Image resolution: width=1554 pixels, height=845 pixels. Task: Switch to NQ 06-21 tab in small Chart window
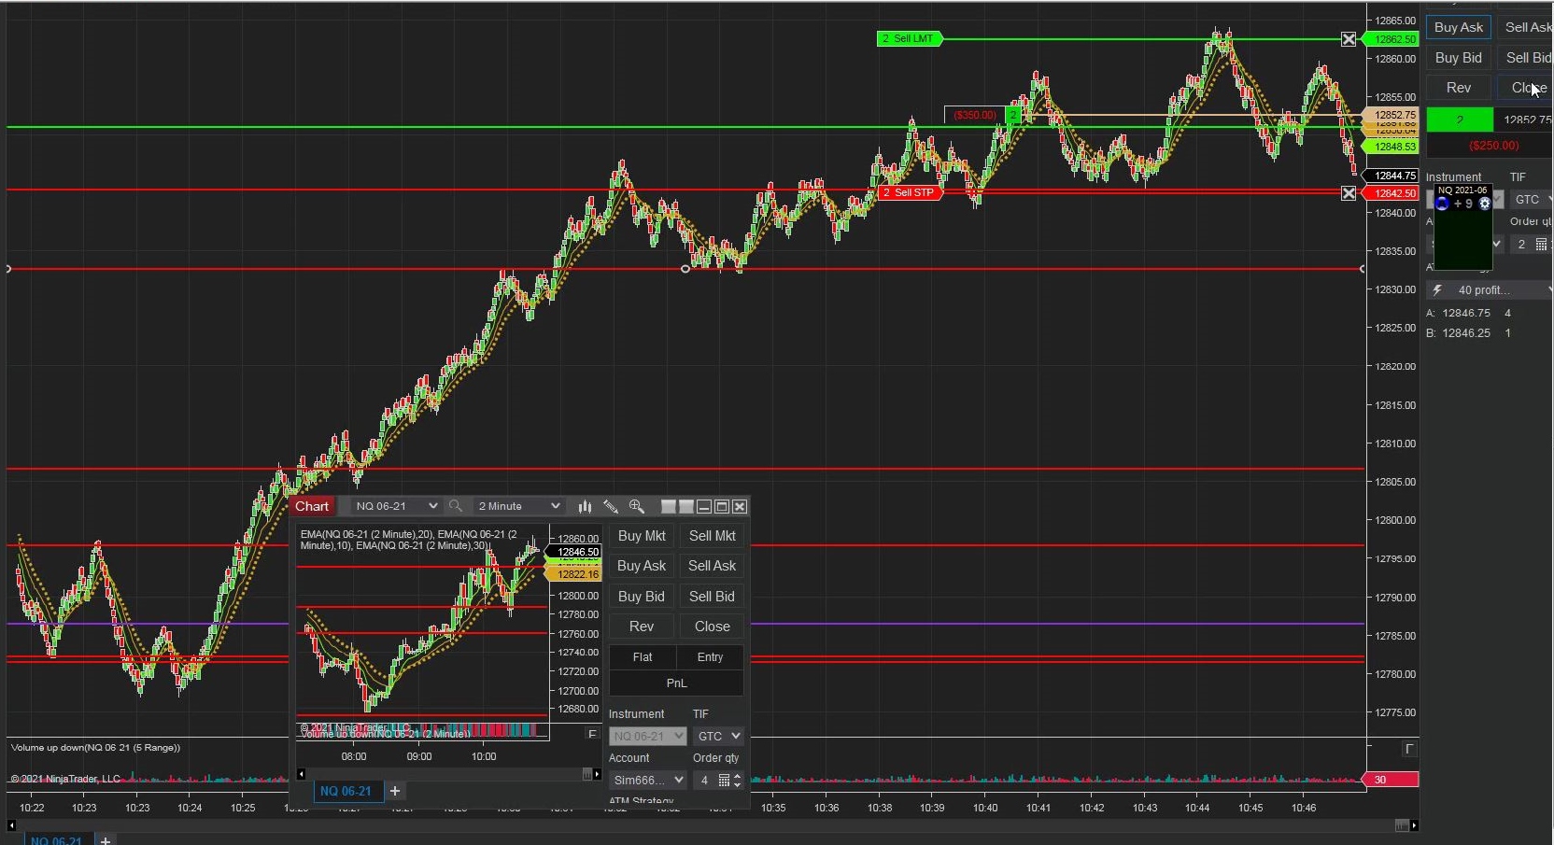coord(346,791)
